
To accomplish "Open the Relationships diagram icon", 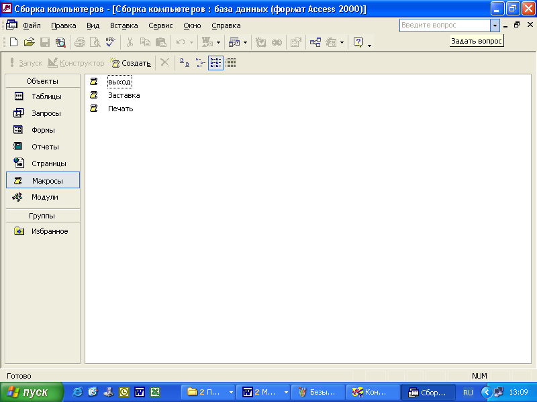I will (x=315, y=42).
